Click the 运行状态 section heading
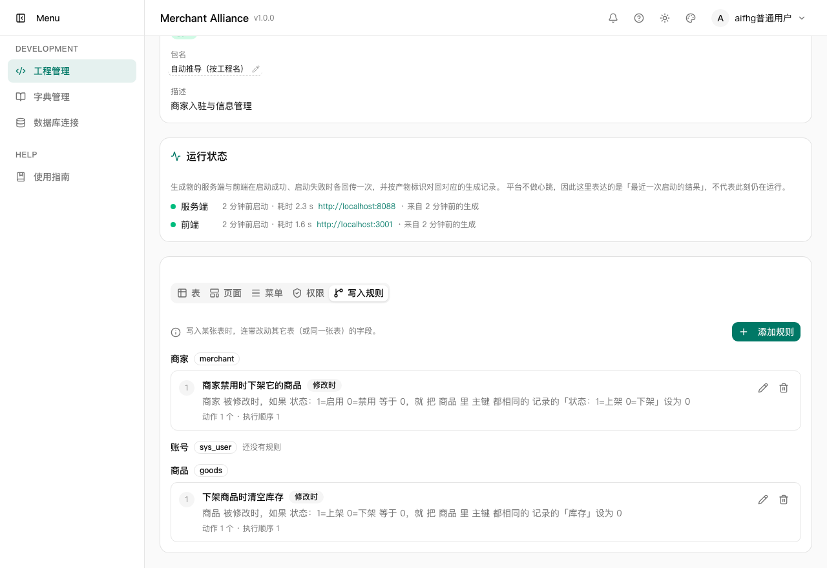 [x=207, y=156]
